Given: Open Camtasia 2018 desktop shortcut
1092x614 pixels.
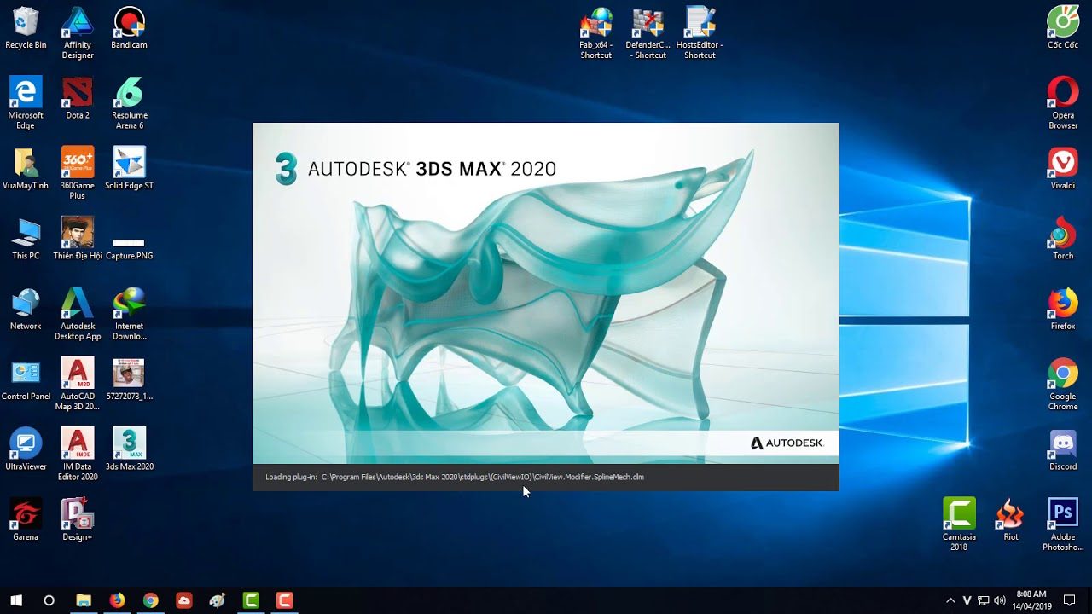Looking at the screenshot, I should click(x=959, y=524).
